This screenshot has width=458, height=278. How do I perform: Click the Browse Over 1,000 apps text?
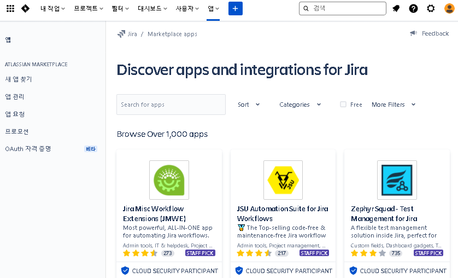162,134
